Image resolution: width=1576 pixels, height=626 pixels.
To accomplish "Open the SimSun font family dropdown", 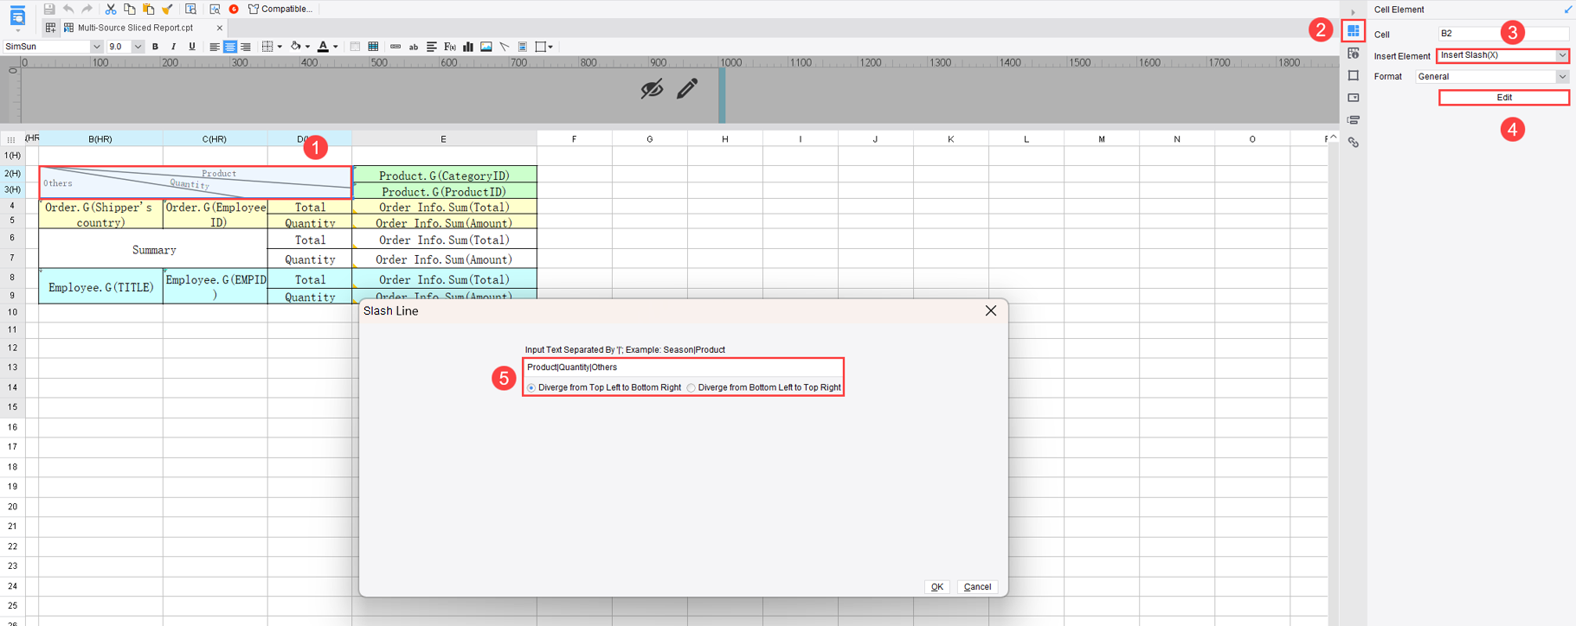I will point(97,46).
